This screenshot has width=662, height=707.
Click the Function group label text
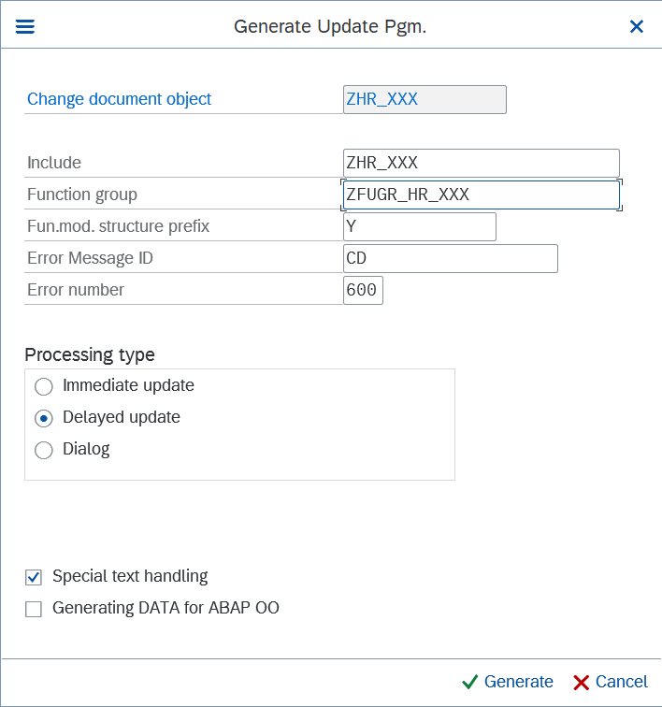[x=82, y=195]
